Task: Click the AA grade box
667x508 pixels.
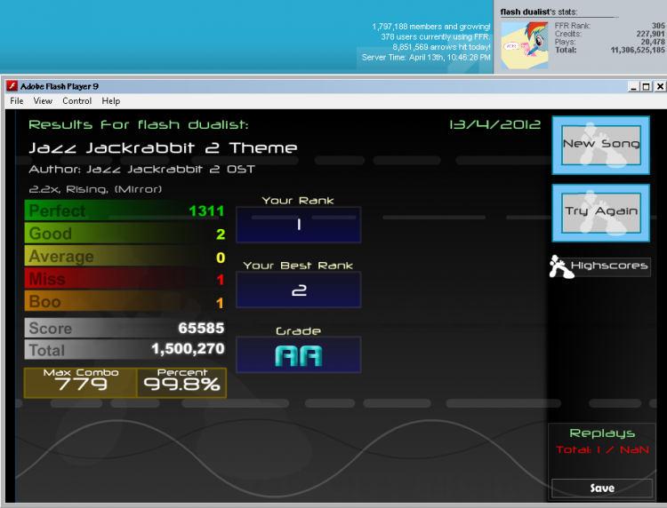Action: click(298, 355)
